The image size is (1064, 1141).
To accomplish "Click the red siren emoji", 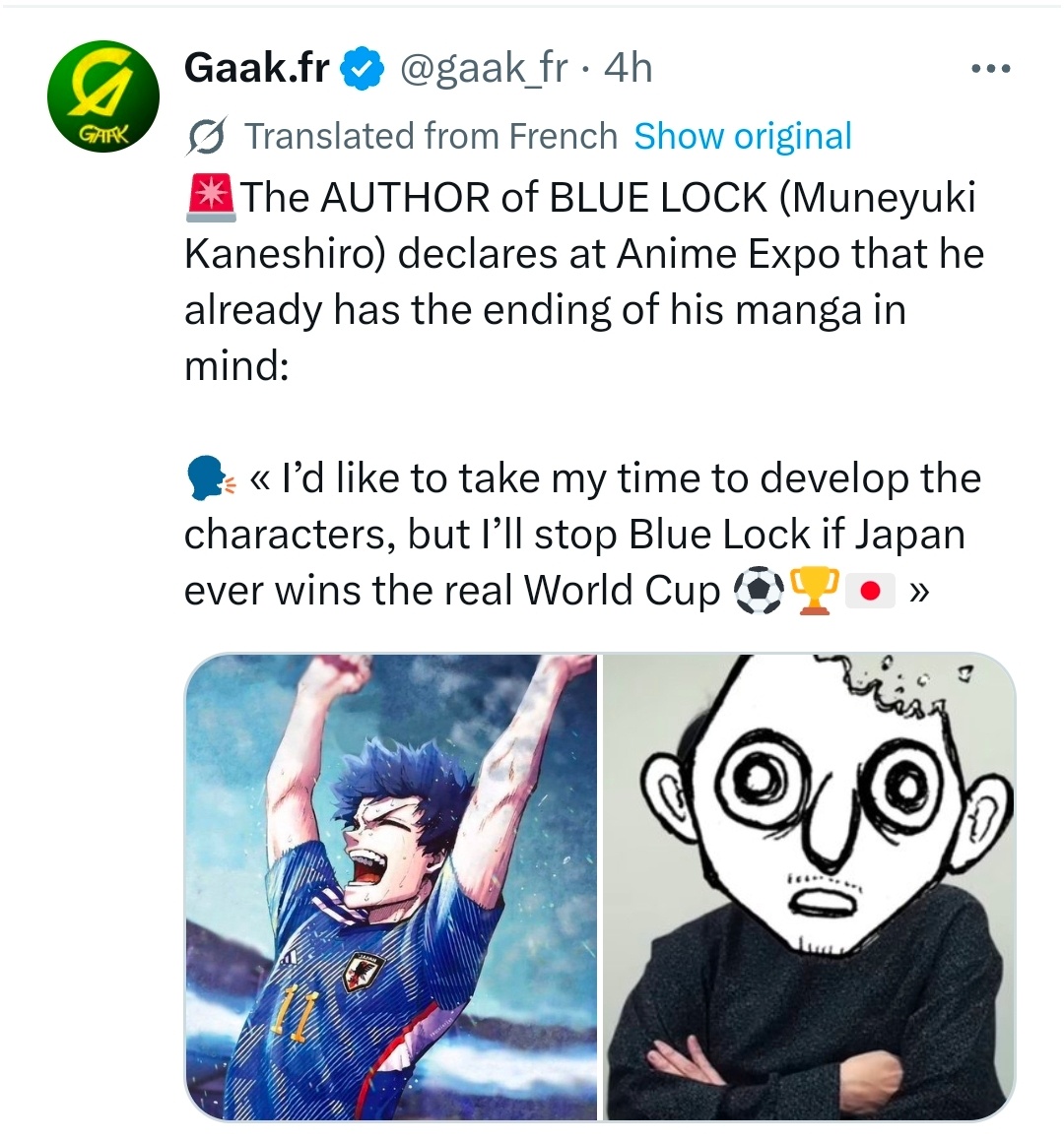I will tap(211, 197).
